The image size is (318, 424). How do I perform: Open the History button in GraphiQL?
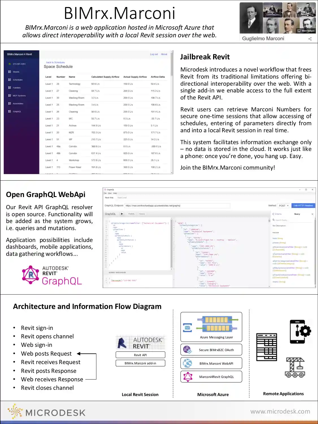pos(142,214)
